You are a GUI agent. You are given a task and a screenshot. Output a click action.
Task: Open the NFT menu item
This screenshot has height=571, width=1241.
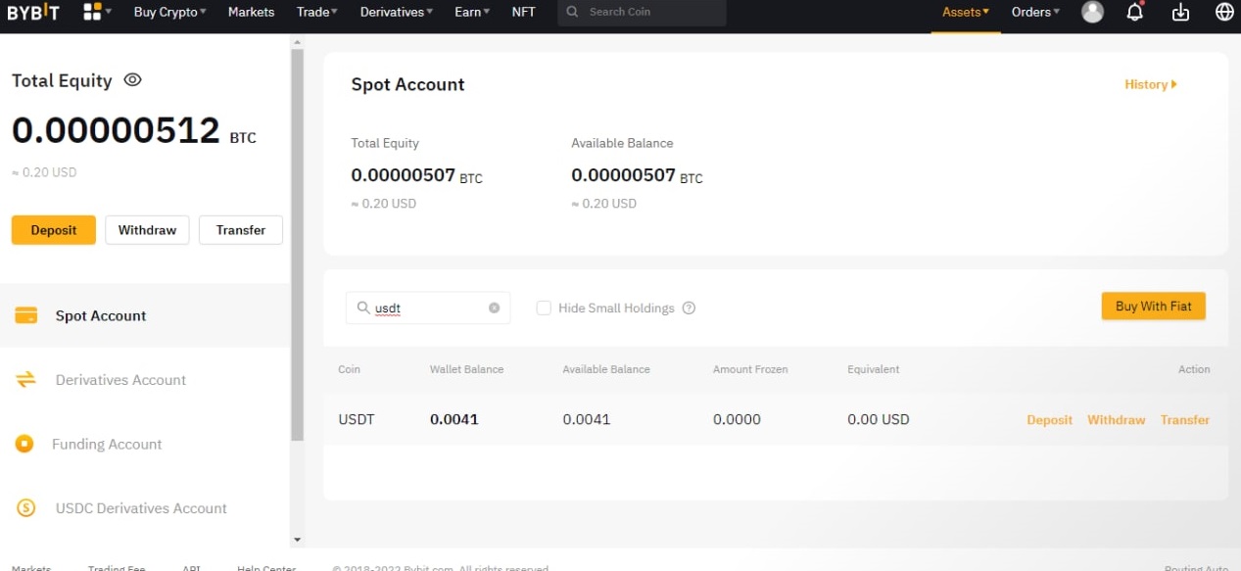pos(523,12)
